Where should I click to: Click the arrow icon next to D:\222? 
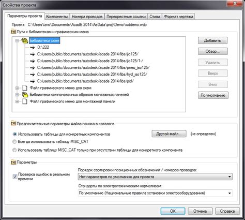(32, 48)
